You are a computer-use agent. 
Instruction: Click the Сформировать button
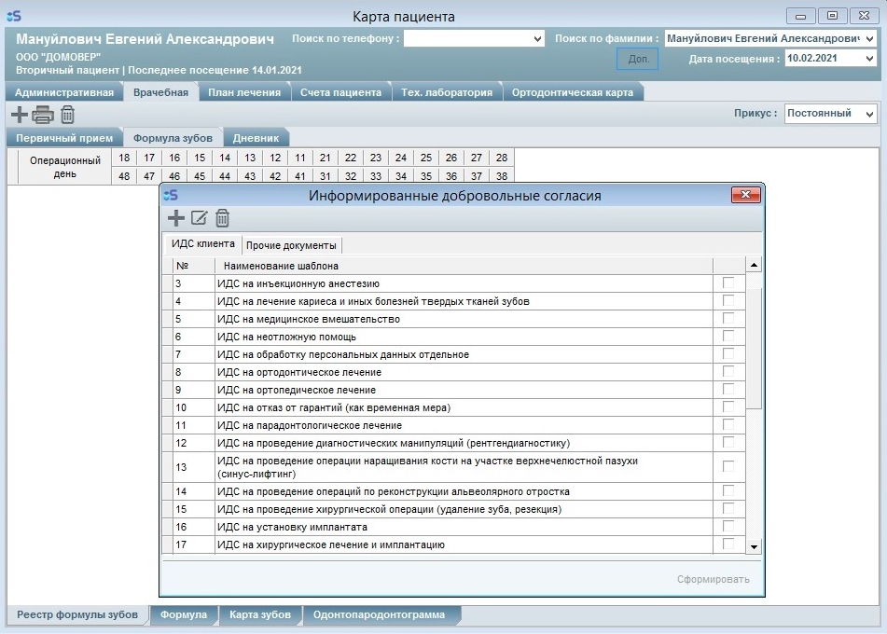click(713, 579)
